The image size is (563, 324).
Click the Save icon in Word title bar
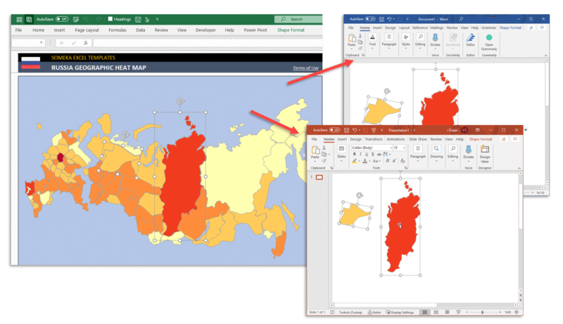(x=381, y=19)
